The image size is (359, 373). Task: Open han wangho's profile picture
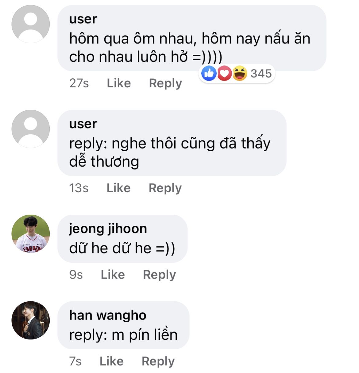pos(31,320)
